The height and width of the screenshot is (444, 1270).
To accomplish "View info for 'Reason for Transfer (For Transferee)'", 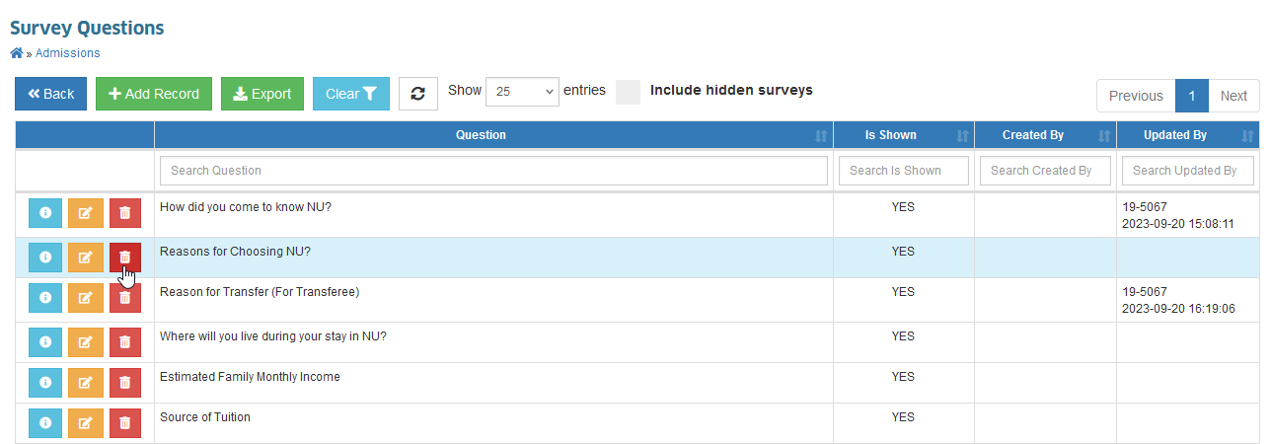I will [x=45, y=297].
